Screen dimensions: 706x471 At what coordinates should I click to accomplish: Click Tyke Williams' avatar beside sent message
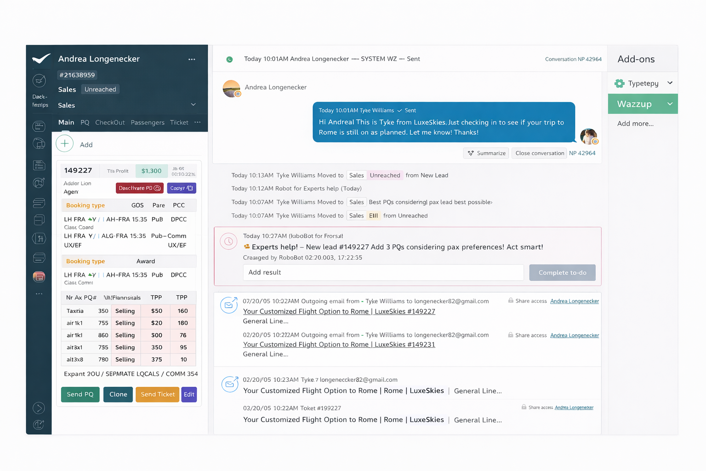(x=588, y=137)
